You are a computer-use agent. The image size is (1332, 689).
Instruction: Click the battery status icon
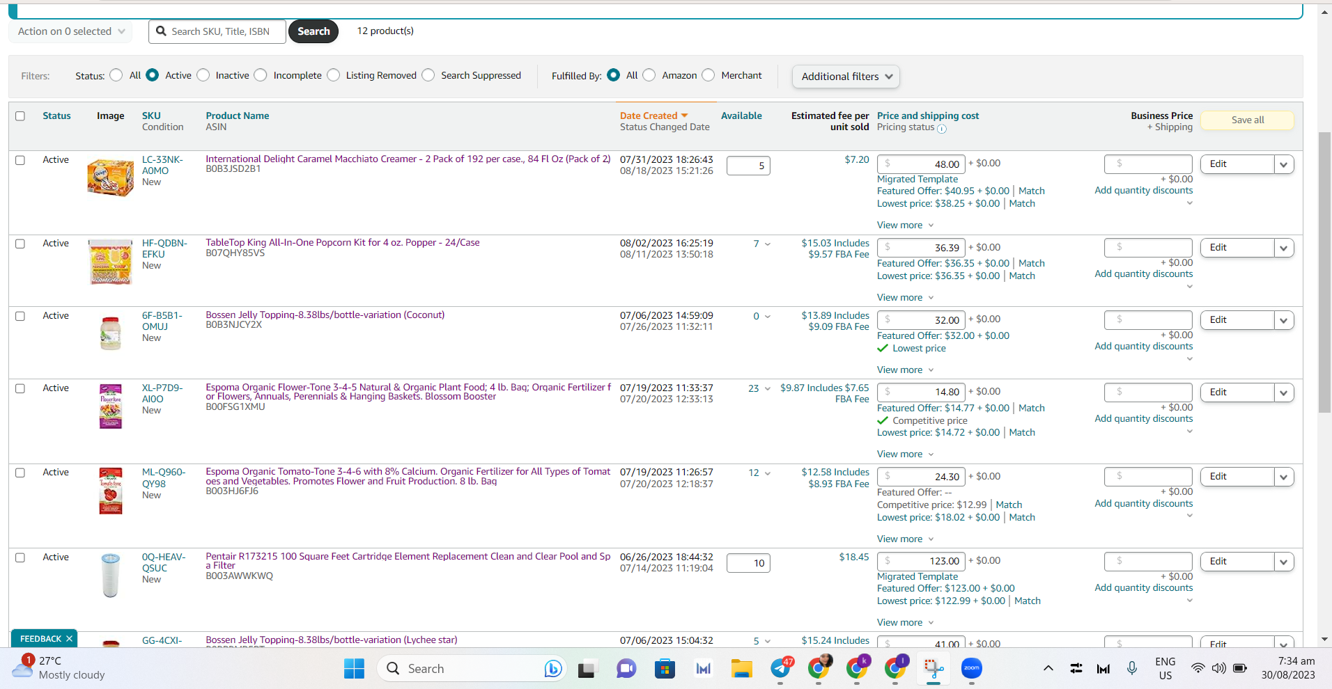pos(1240,669)
